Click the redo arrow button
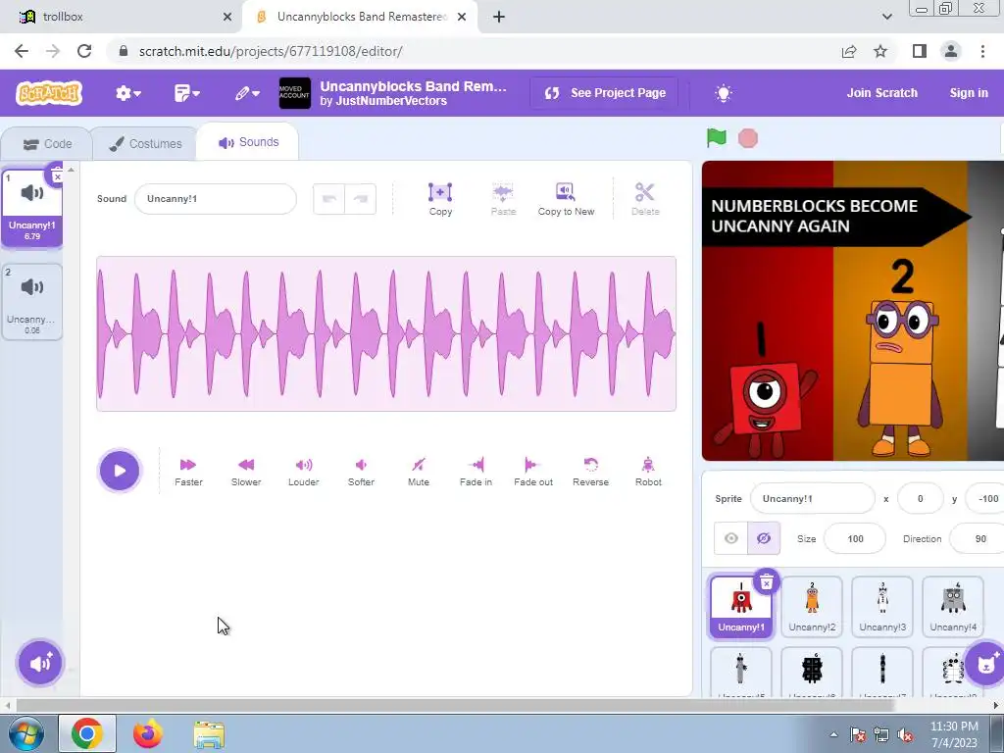Viewport: 1004px width, 753px height. point(361,199)
